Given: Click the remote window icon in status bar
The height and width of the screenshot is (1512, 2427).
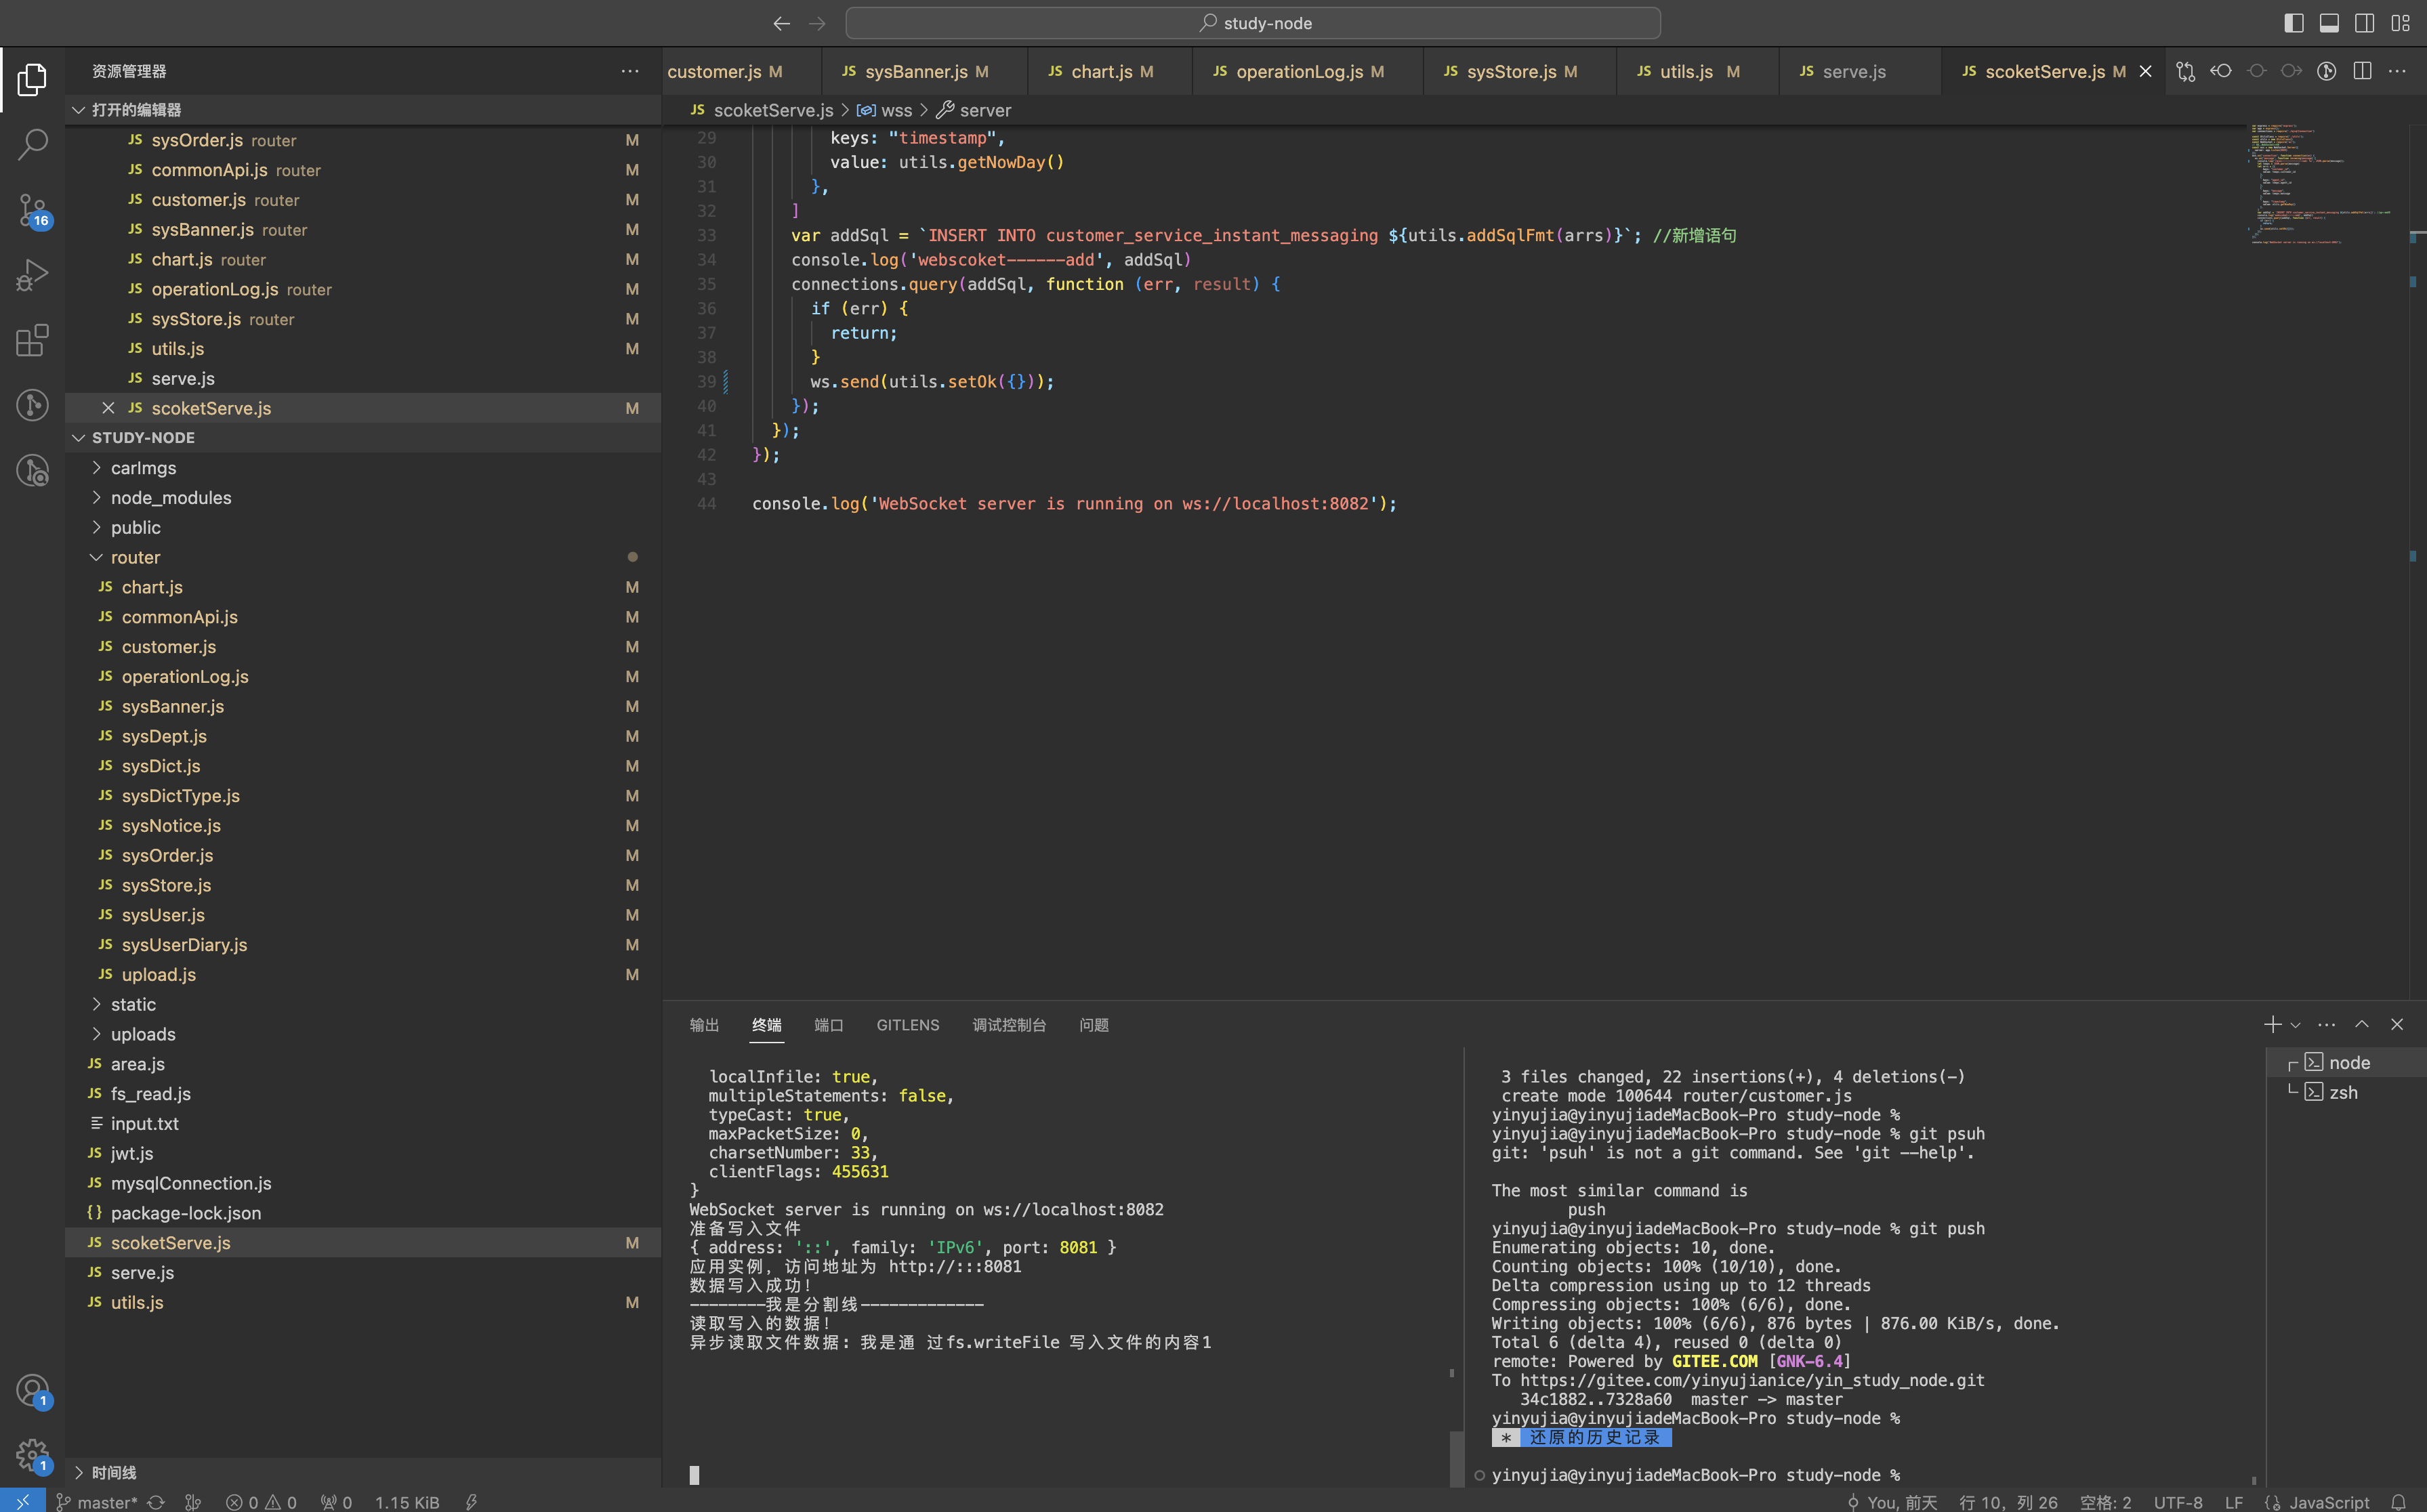Looking at the screenshot, I should pyautogui.click(x=22, y=1501).
